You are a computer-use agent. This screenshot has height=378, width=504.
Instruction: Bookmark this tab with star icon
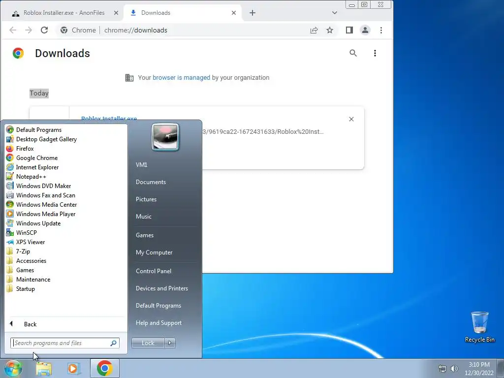pos(330,30)
